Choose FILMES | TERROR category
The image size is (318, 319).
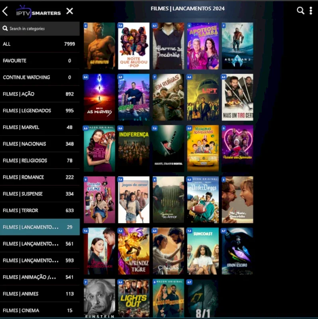pyautogui.click(x=40, y=211)
